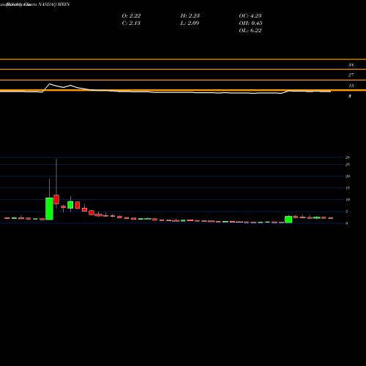Click the large green candle near the right end

[288, 220]
